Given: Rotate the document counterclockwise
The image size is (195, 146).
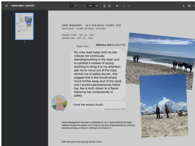Looking at the screenshot, I should pyautogui.click(x=109, y=6).
